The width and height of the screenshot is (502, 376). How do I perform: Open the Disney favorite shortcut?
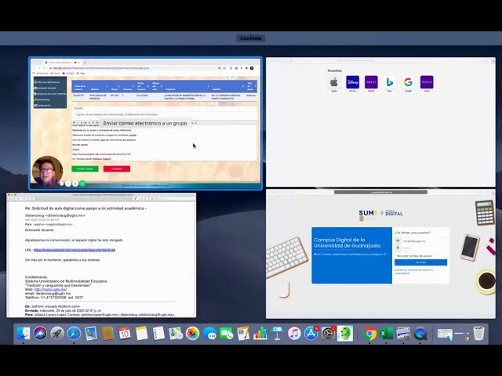pyautogui.click(x=352, y=81)
